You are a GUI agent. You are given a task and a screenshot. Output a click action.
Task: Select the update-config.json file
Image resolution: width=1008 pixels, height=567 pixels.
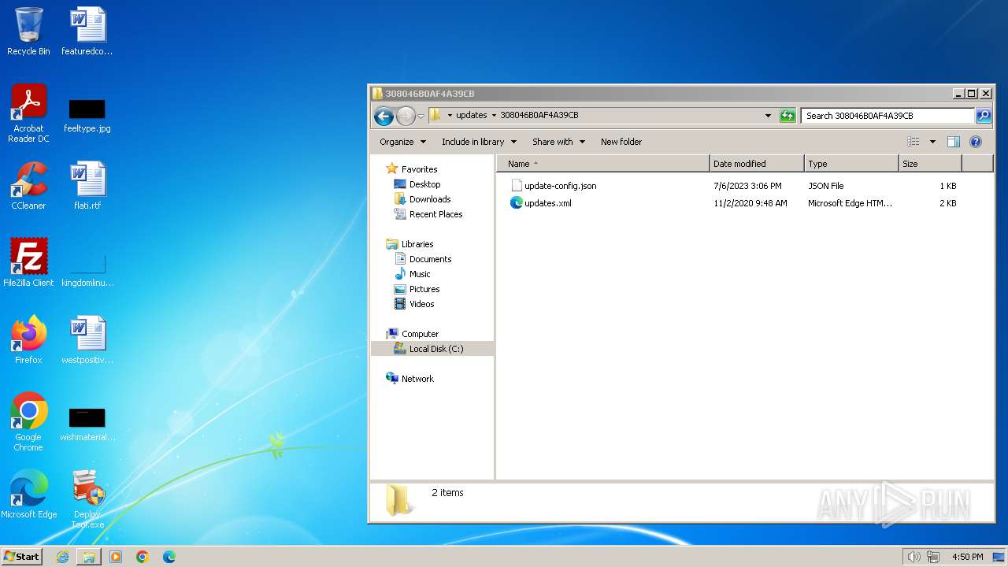click(x=560, y=186)
